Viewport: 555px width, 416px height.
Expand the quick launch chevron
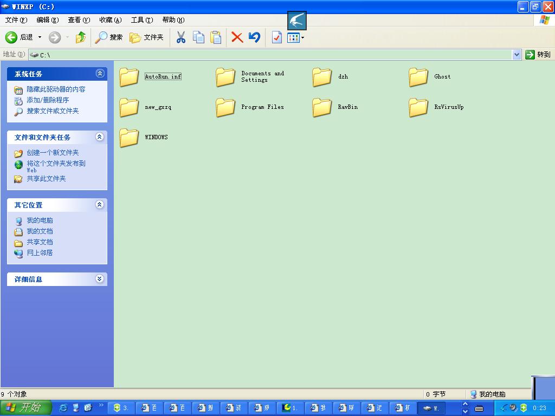point(101,405)
